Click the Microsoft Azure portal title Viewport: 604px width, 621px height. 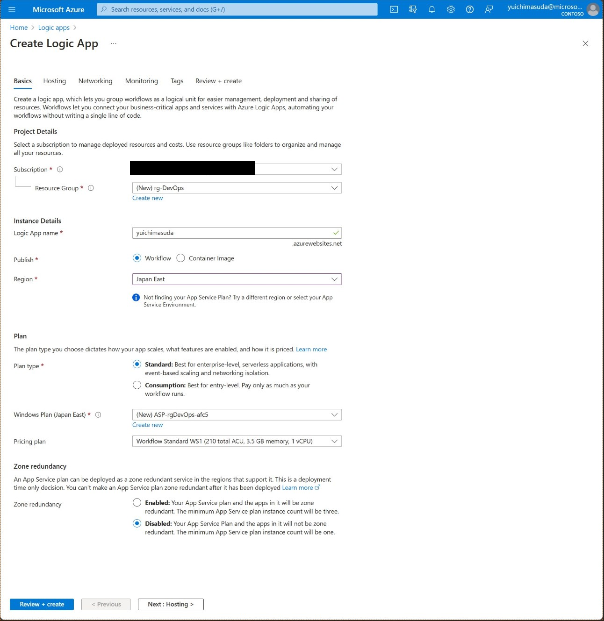(x=58, y=9)
